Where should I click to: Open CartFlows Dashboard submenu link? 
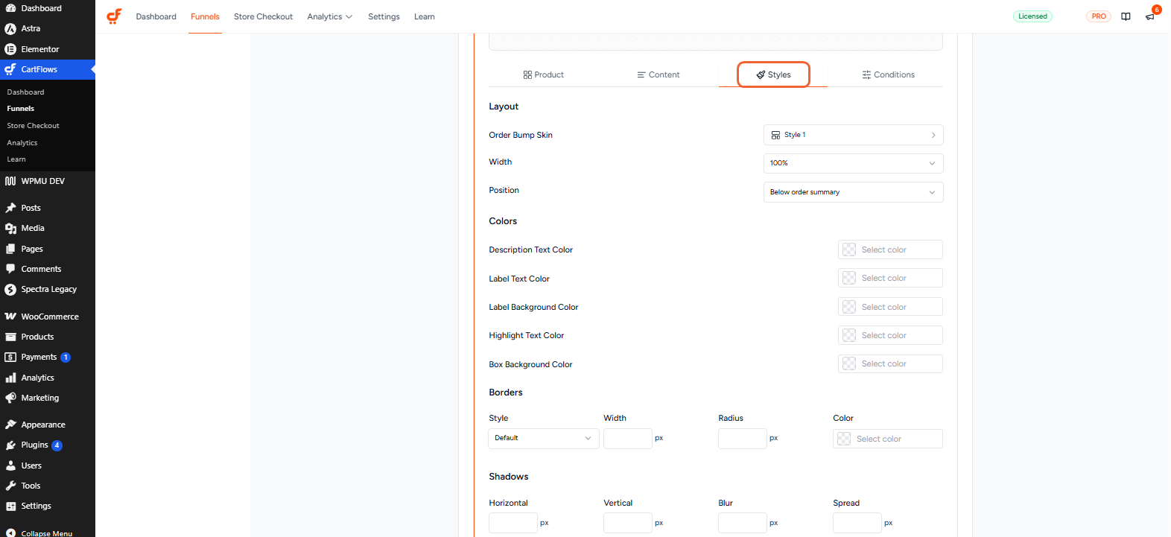pyautogui.click(x=25, y=92)
